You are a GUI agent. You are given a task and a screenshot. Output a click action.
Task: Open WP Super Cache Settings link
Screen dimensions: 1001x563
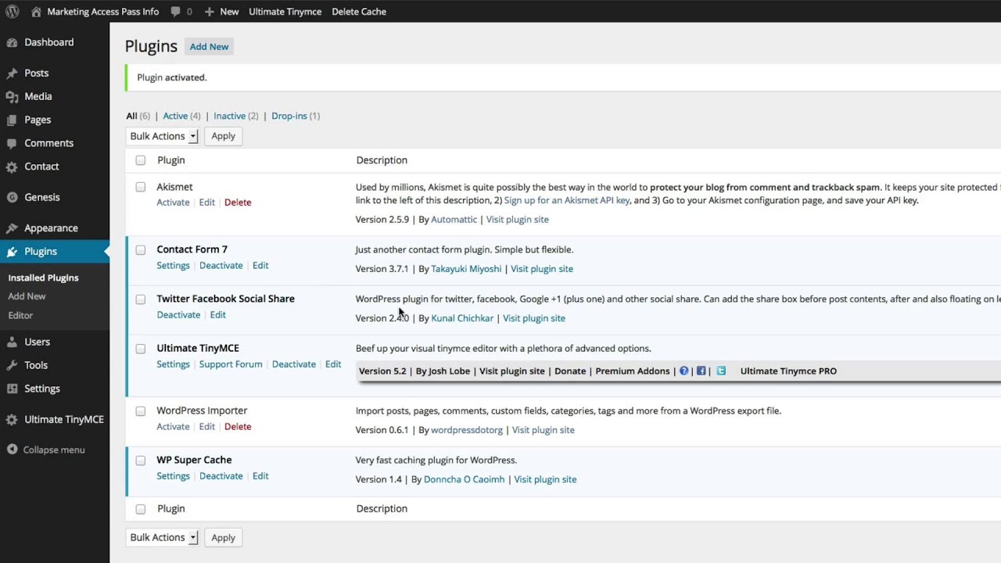click(173, 476)
